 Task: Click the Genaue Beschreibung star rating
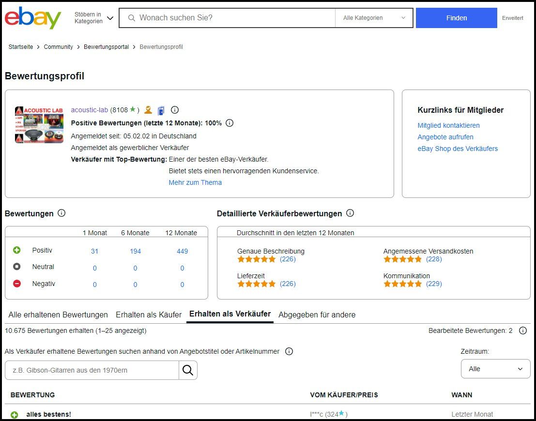click(256, 259)
